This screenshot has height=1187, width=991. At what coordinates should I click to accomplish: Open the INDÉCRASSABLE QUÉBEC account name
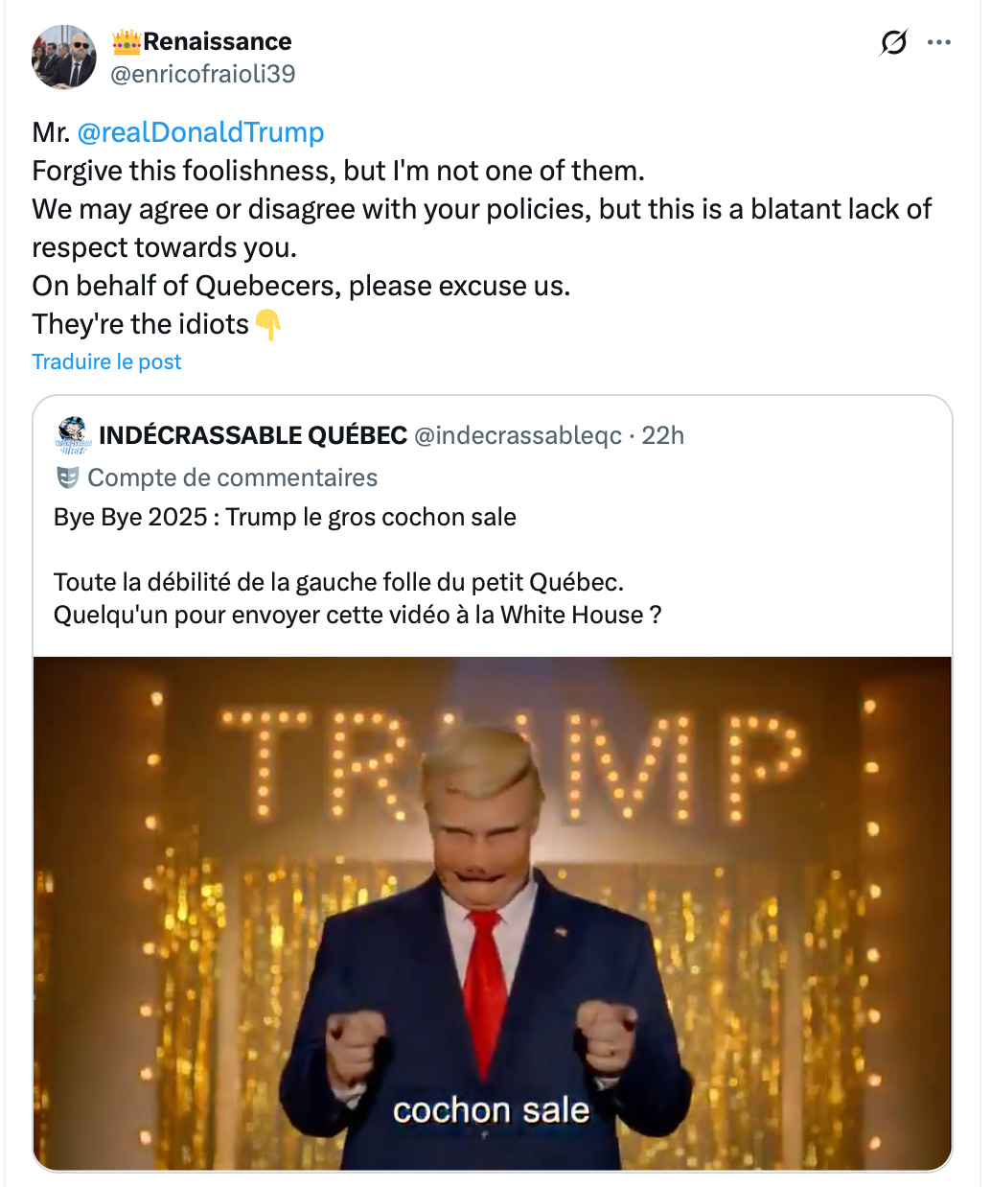(253, 435)
